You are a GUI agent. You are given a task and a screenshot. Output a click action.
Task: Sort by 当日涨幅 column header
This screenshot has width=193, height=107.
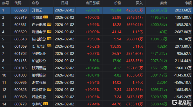(x=92, y=3)
